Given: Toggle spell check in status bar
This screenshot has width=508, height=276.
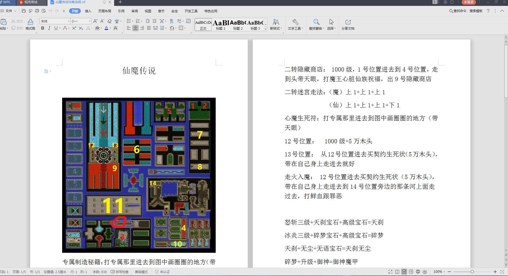Looking at the screenshot, I should [x=120, y=272].
